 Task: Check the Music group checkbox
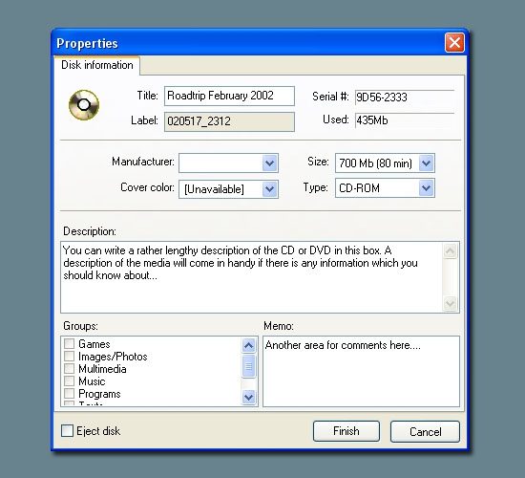pyautogui.click(x=69, y=380)
